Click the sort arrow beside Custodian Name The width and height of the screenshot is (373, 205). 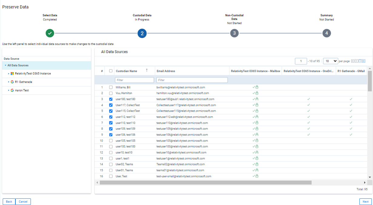(147, 70)
